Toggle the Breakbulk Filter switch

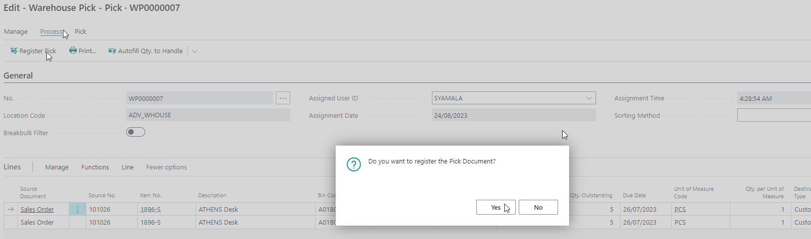[x=136, y=132]
